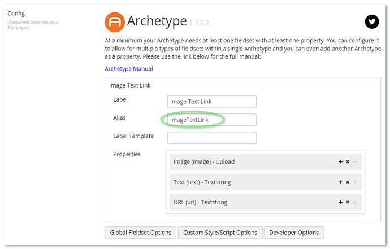The height and width of the screenshot is (249, 390).
Task: Open Custom Style/Script Options
Action: click(x=220, y=233)
